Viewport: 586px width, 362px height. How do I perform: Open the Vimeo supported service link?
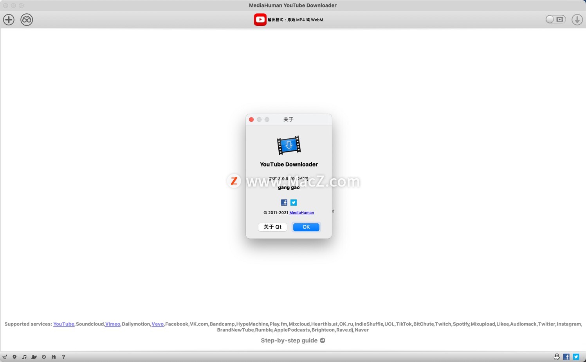113,324
